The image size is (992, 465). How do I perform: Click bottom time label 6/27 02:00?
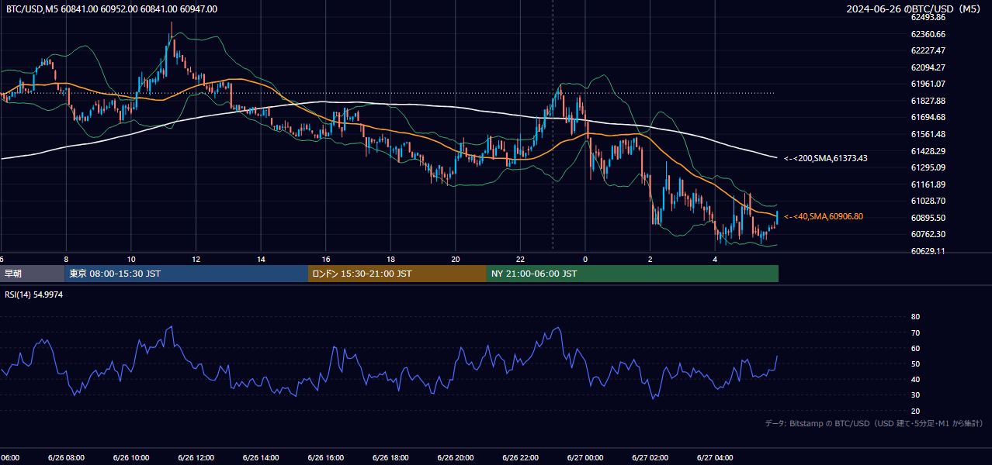pyautogui.click(x=650, y=457)
